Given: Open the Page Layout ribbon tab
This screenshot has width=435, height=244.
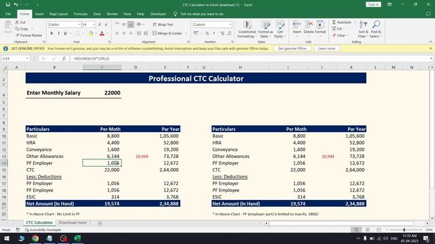Looking at the screenshot, I should (58, 14).
